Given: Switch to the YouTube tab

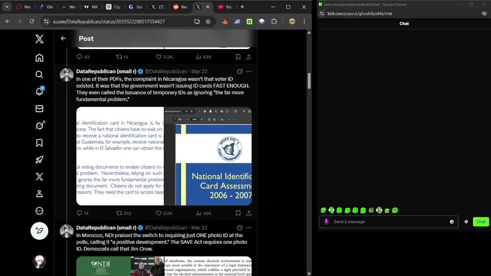Looking at the screenshot, I should point(225,7).
